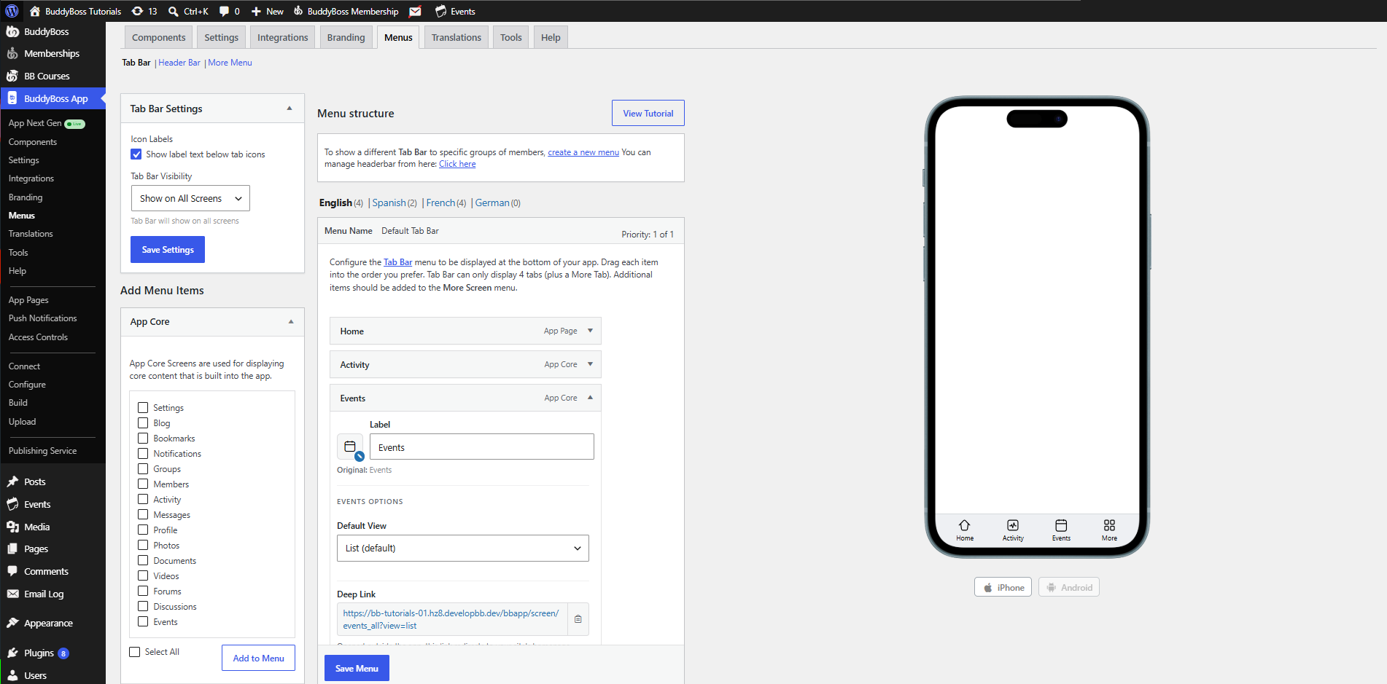Toggle the Select All checkbox

pyautogui.click(x=135, y=652)
